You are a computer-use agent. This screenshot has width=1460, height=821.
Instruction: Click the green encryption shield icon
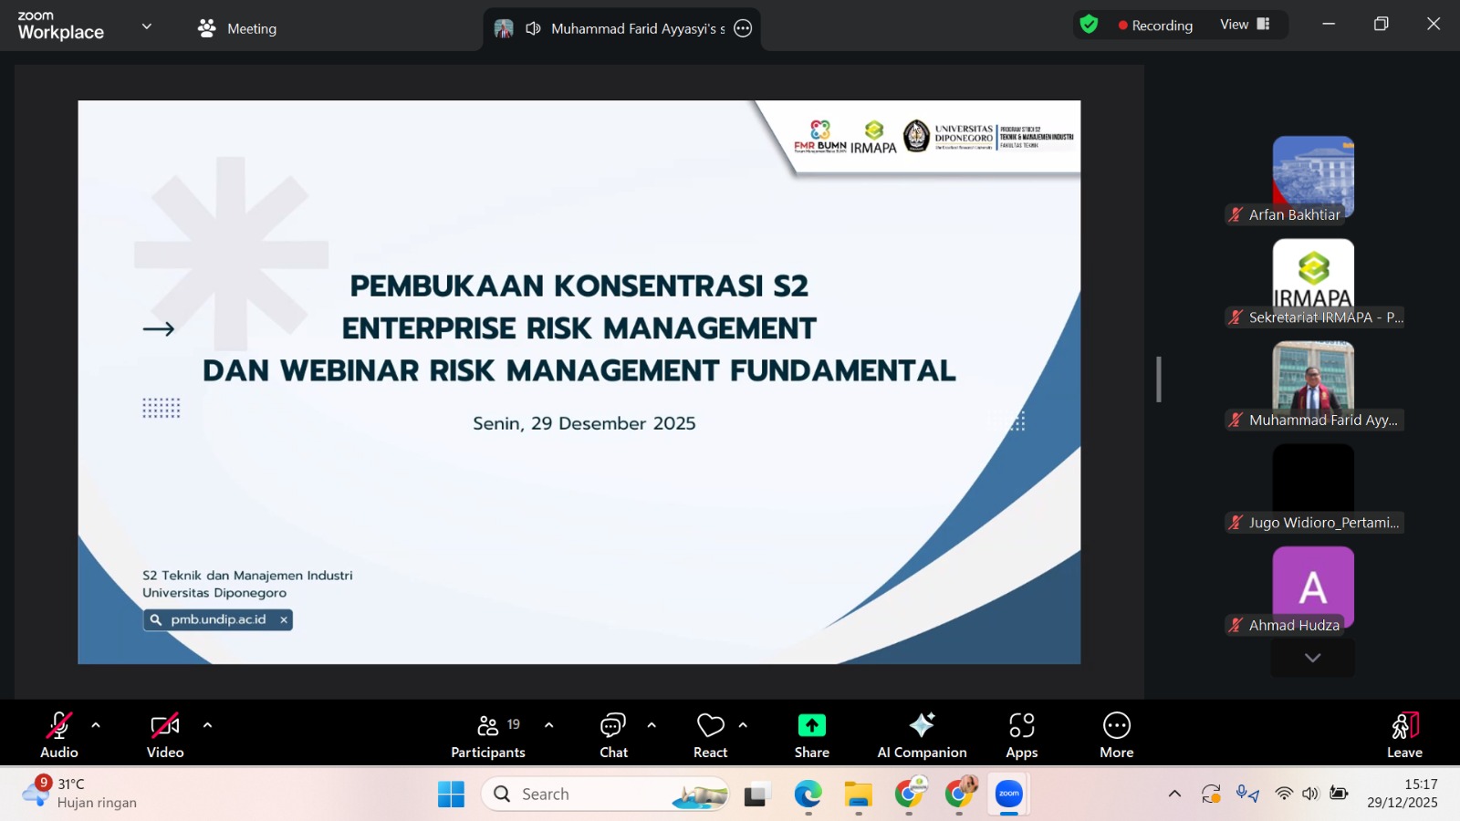pos(1089,25)
